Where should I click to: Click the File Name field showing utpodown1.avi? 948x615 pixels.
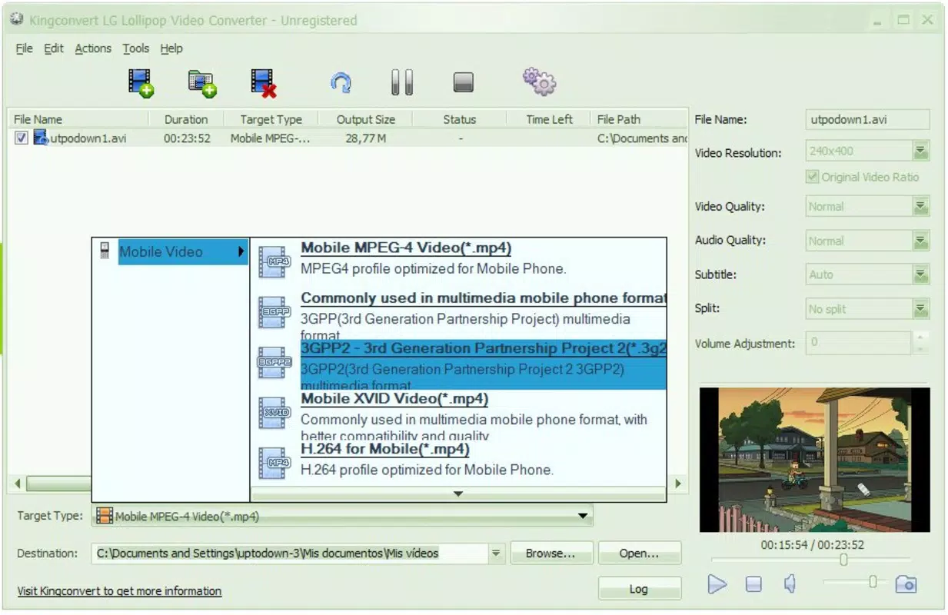[867, 119]
